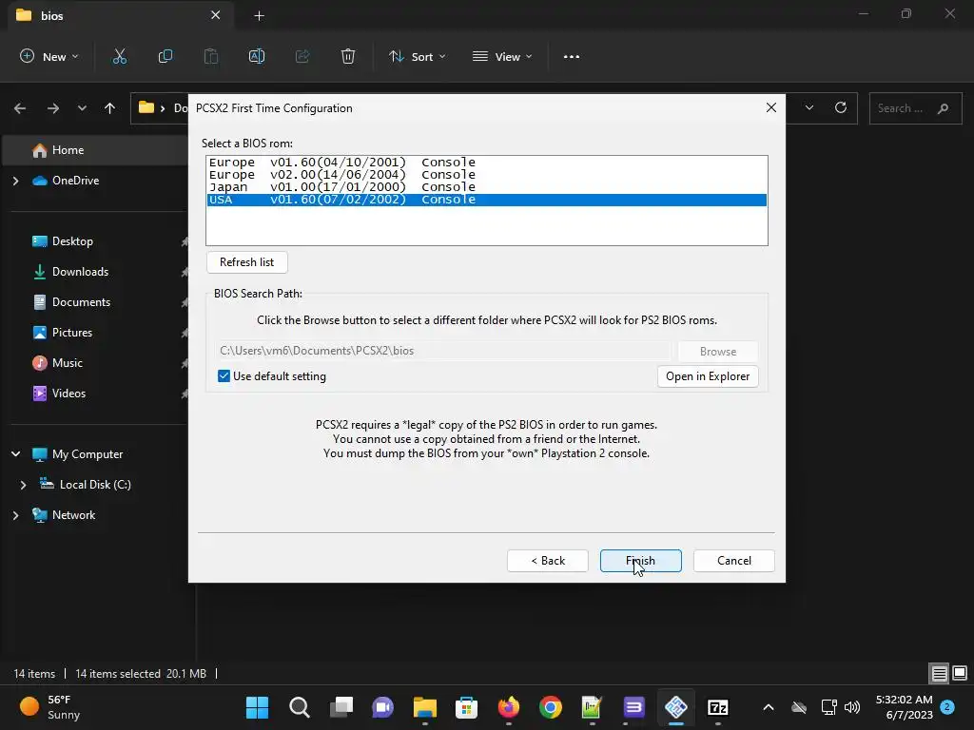Close the PCSX2 First Time Configuration dialog

(x=770, y=107)
